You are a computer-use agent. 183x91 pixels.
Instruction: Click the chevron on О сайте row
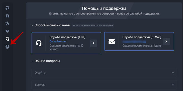tap(173, 73)
